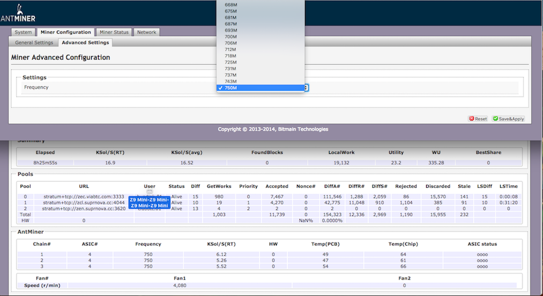Click the Reset button label
The width and height of the screenshot is (543, 296).
tap(481, 119)
